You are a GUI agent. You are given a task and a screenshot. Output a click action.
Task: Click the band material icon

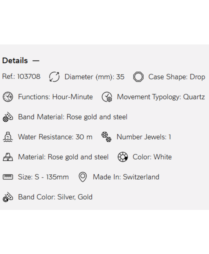pyautogui.click(x=8, y=117)
